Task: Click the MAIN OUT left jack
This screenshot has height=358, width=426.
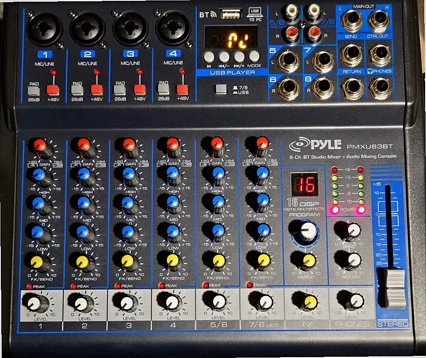Action: (x=351, y=20)
